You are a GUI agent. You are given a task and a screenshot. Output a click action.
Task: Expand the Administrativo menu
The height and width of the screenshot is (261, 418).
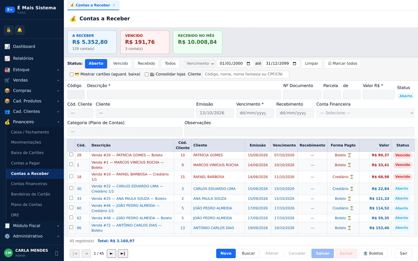pos(58,236)
